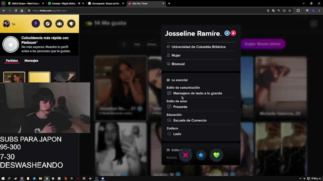The width and height of the screenshot is (323, 181).
Task: Click the red down-arrow collapse profile icon
Action: (x=233, y=33)
